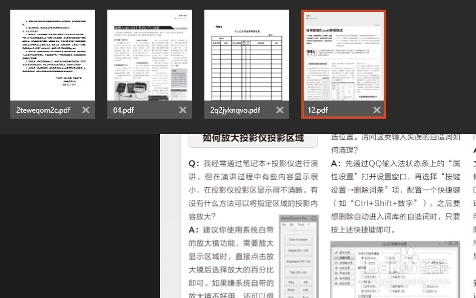Screen dimensions: 476x298
Task: Open the 2teweqom2c.pdf thumbnail preview
Action: [53, 55]
